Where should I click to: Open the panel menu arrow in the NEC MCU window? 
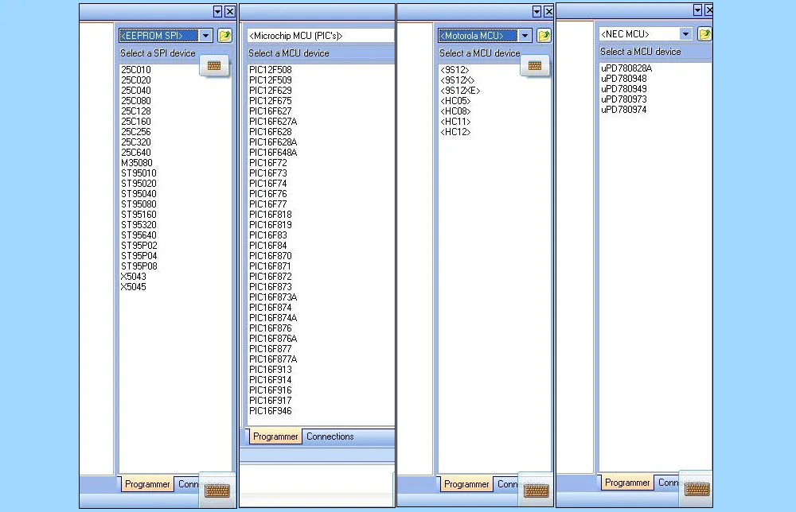tap(697, 10)
